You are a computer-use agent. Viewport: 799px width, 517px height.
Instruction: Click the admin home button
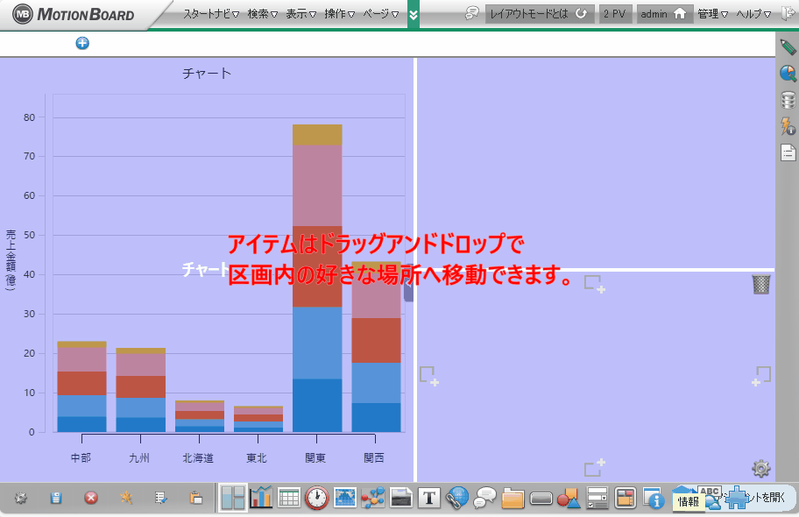click(664, 14)
